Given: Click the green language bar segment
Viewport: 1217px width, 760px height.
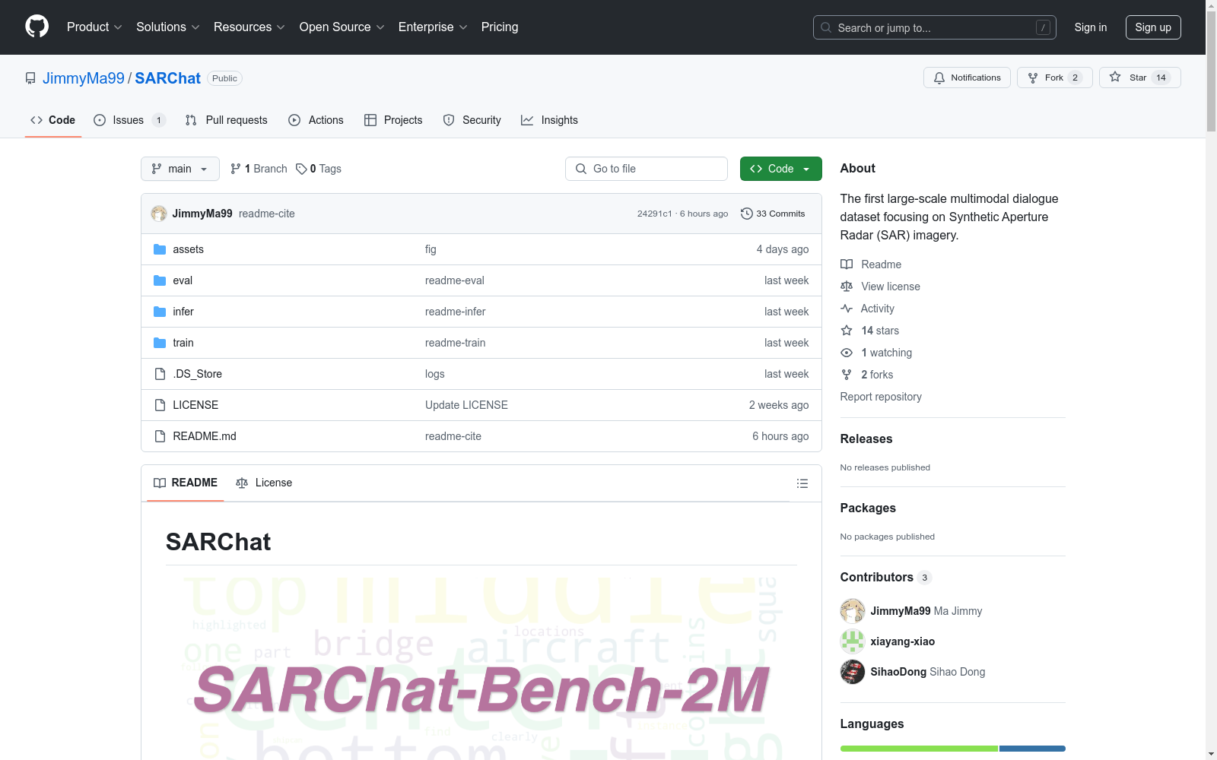Looking at the screenshot, I should pos(919,749).
